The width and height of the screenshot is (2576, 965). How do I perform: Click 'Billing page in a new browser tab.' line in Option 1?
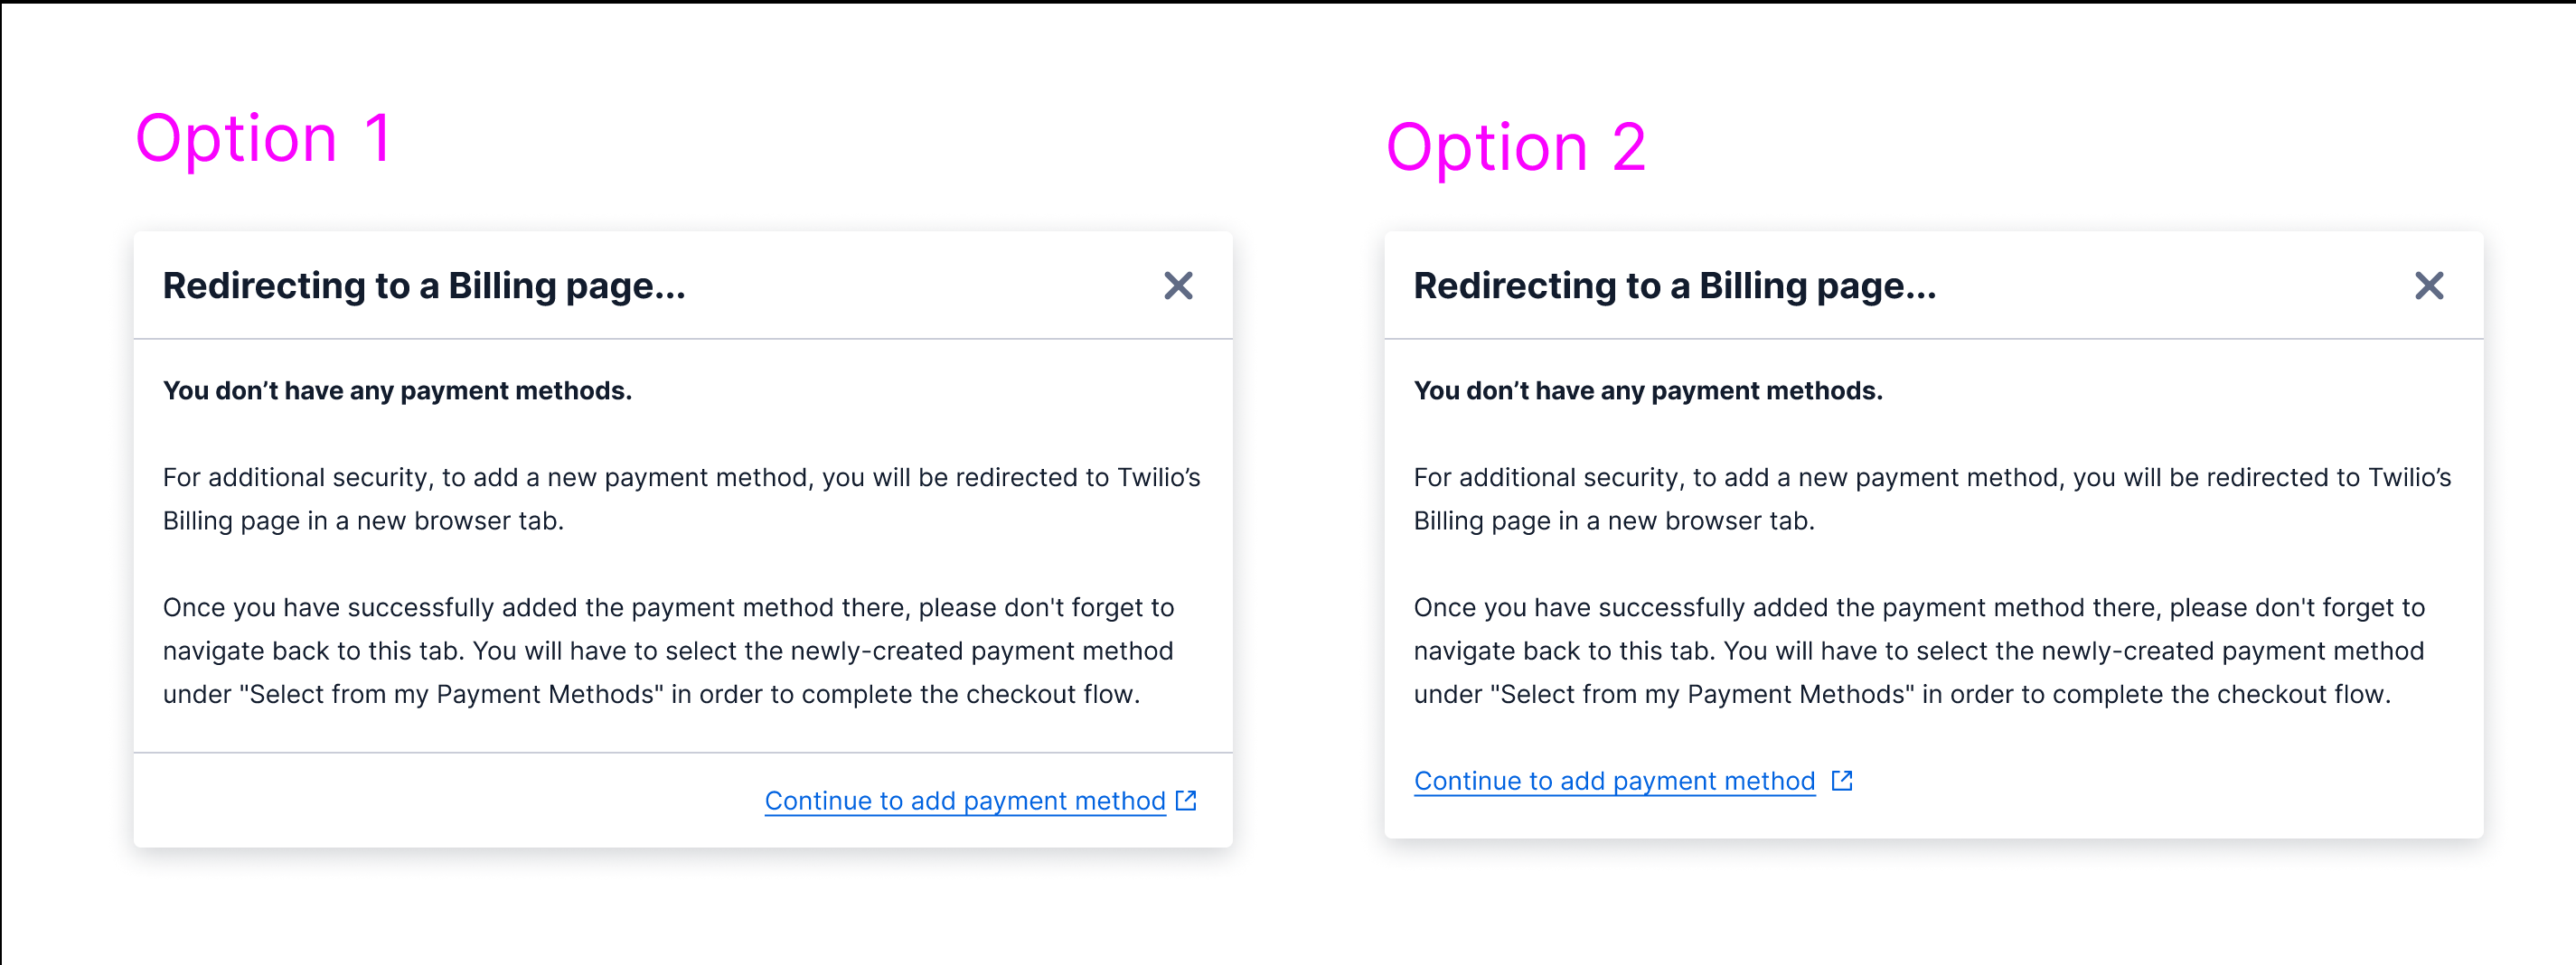(x=363, y=521)
